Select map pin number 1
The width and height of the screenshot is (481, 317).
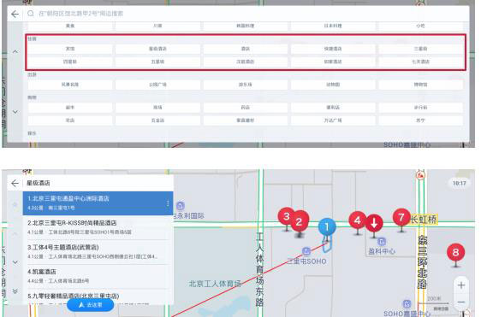click(327, 227)
